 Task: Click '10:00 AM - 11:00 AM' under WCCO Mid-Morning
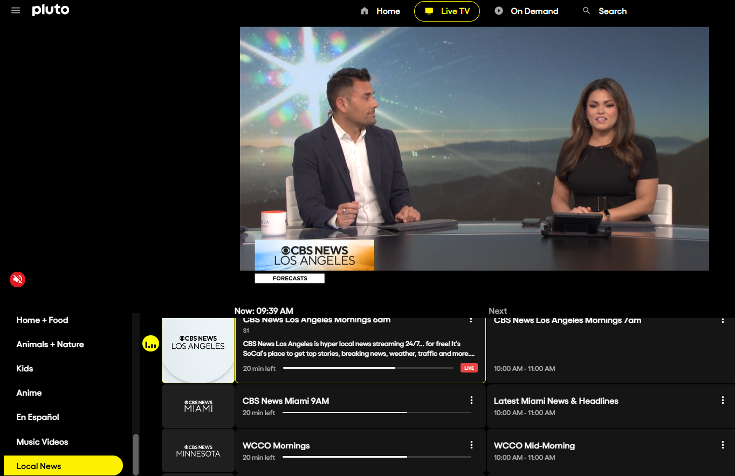coord(524,457)
